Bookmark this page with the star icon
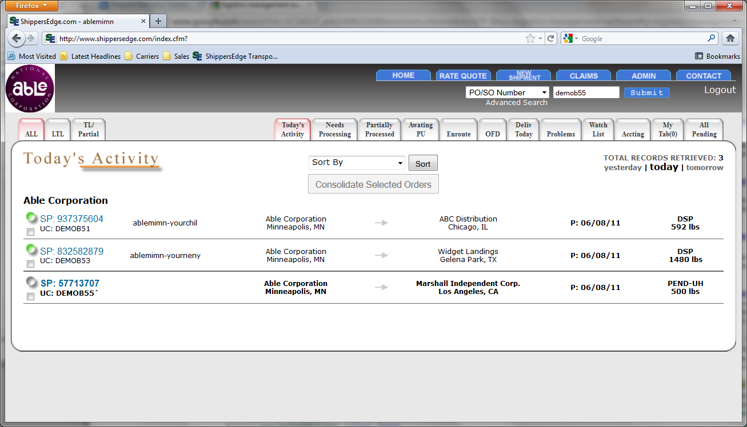 pyautogui.click(x=530, y=39)
